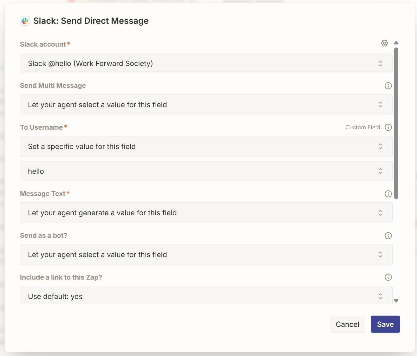Viewport: 417px width, 356px height.
Task: Click the Custom Field link
Action: [x=362, y=127]
